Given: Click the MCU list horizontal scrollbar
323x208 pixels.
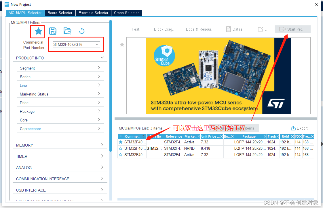Looking at the screenshot, I should click(x=216, y=199).
